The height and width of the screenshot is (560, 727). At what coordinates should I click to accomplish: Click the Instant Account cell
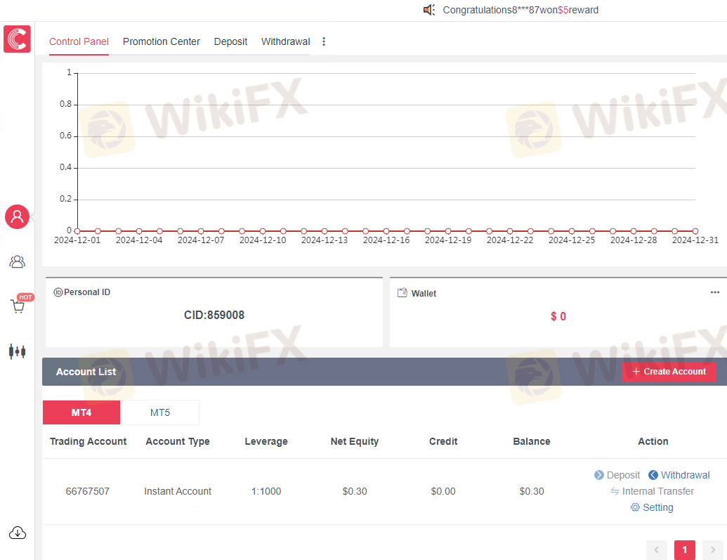point(178,491)
